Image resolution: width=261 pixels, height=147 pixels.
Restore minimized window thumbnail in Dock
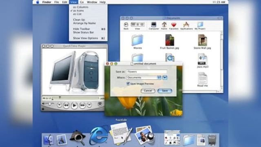(172, 137)
